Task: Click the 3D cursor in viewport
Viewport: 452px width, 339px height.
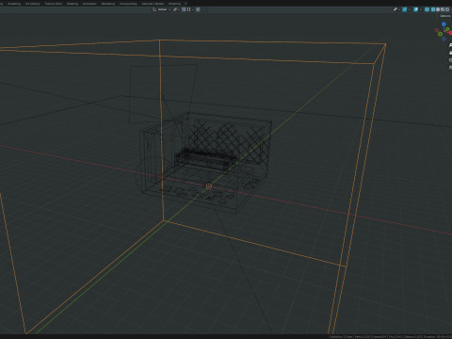Action: tap(209, 186)
